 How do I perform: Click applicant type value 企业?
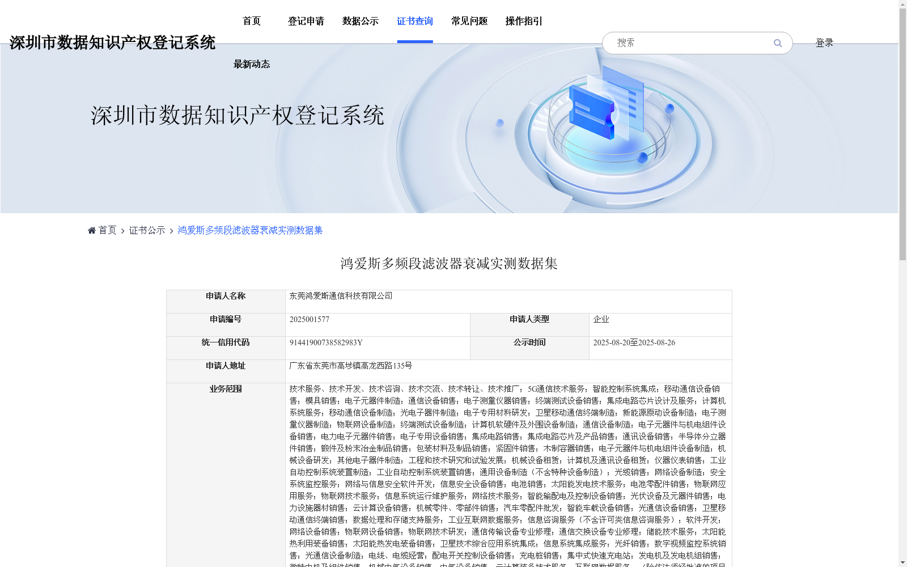tap(601, 319)
